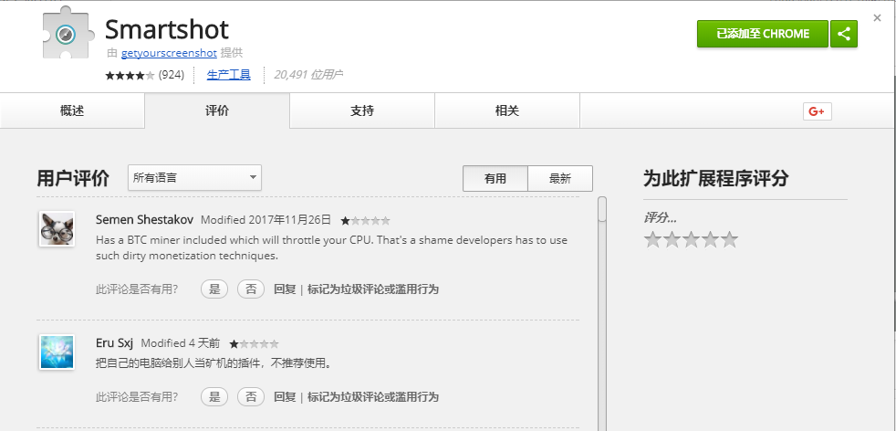Screen dimensions: 896x431
Task: Mark Semen Shestakov's review helpful with 是
Action: click(x=214, y=289)
